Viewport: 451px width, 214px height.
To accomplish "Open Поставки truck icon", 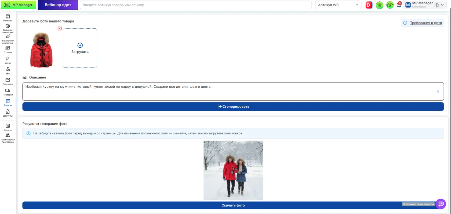I will (x=8, y=92).
